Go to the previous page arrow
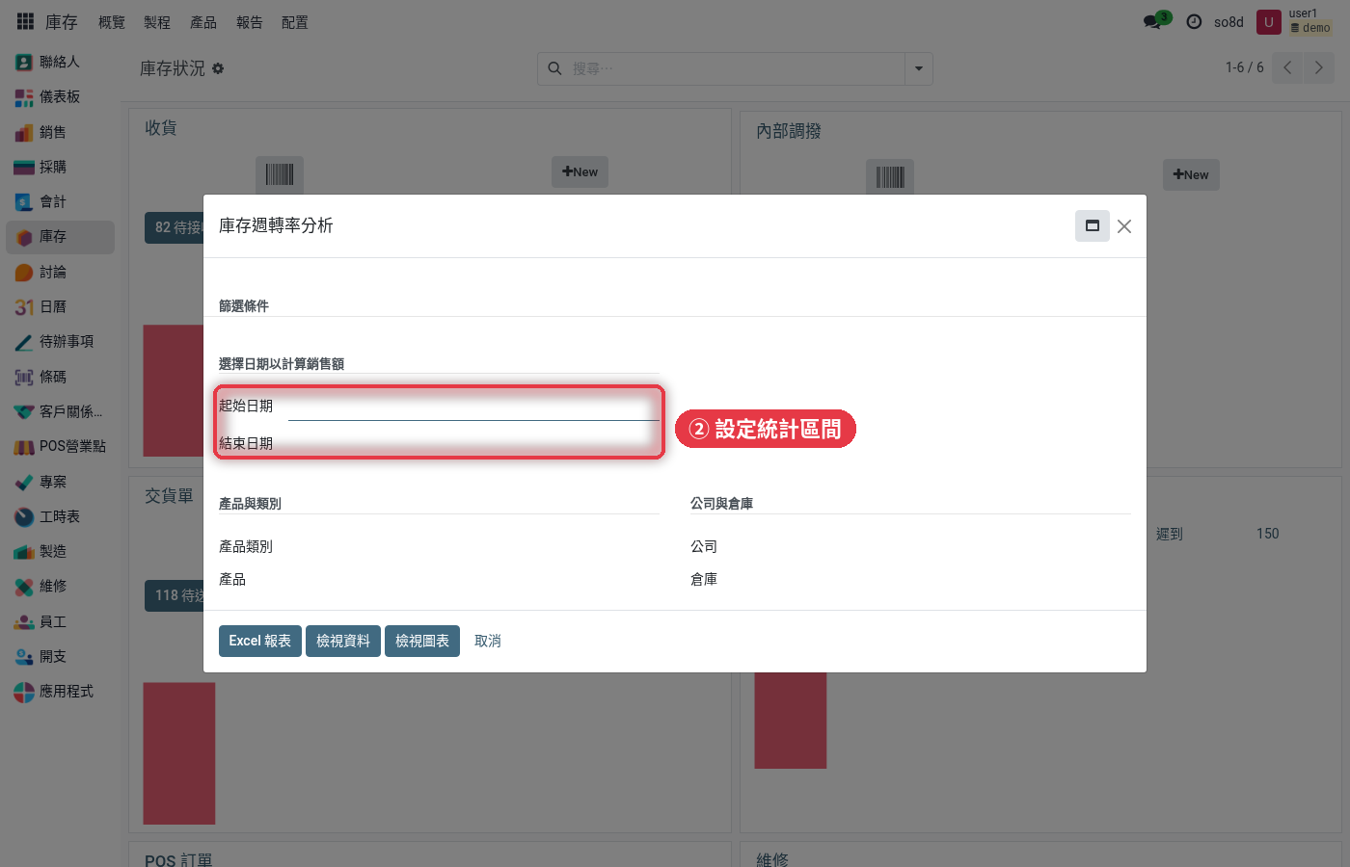1350x867 pixels. tap(1287, 67)
